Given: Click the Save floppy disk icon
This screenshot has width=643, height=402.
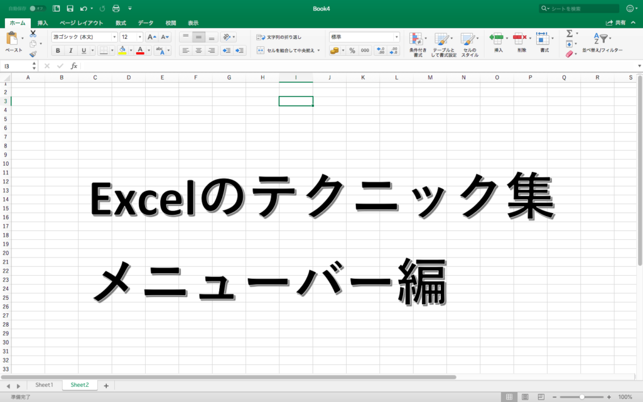Looking at the screenshot, I should click(70, 9).
